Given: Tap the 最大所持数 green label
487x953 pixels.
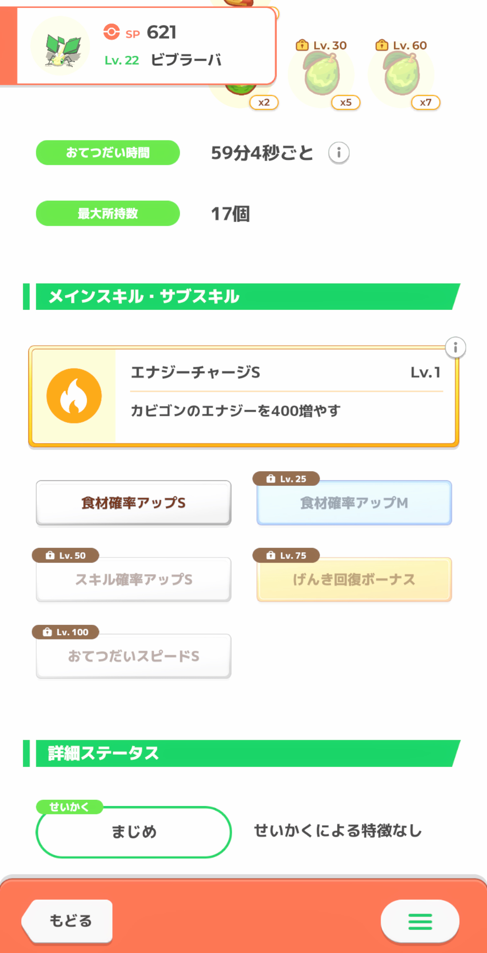Looking at the screenshot, I should point(108,214).
